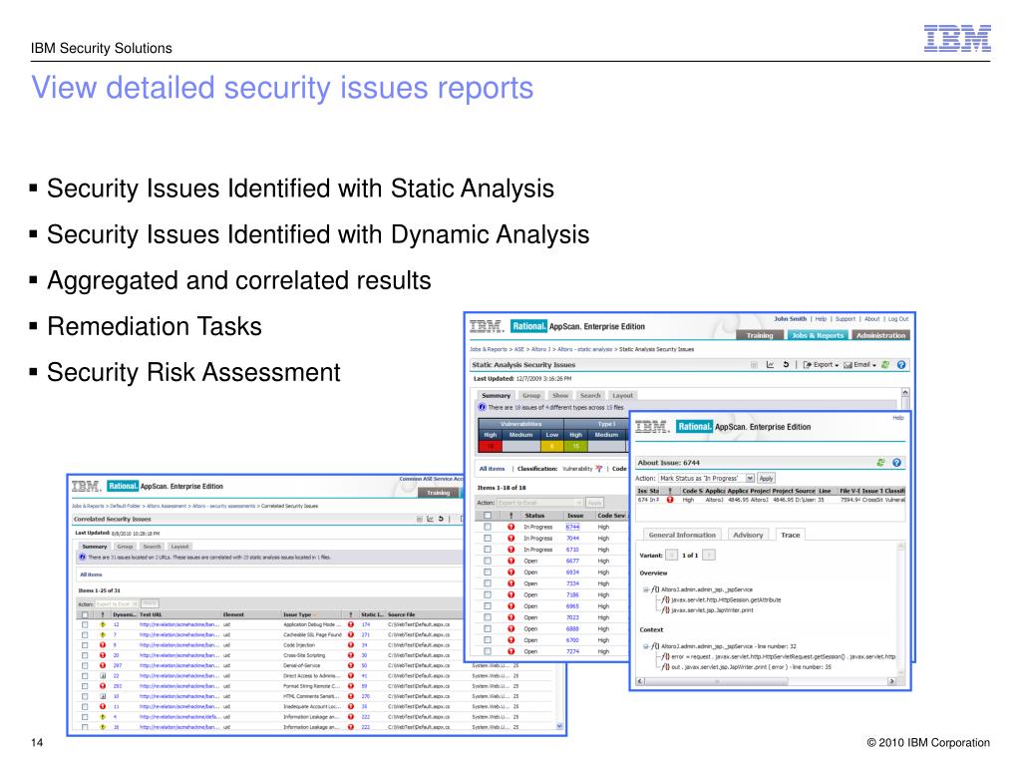The image size is (1021, 766).
Task: Click the info icon in Static Analysis summary bar
Action: pos(483,407)
